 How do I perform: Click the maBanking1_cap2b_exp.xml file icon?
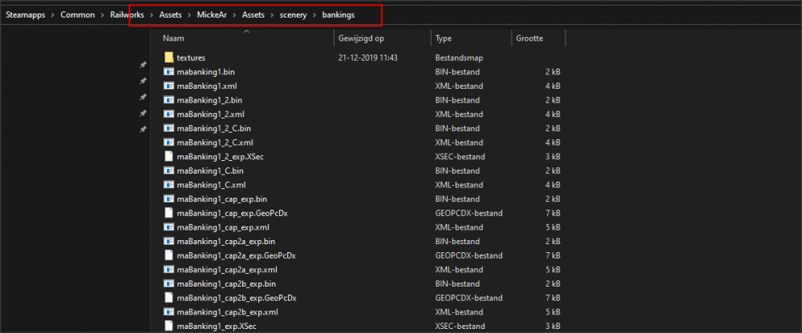click(x=168, y=311)
